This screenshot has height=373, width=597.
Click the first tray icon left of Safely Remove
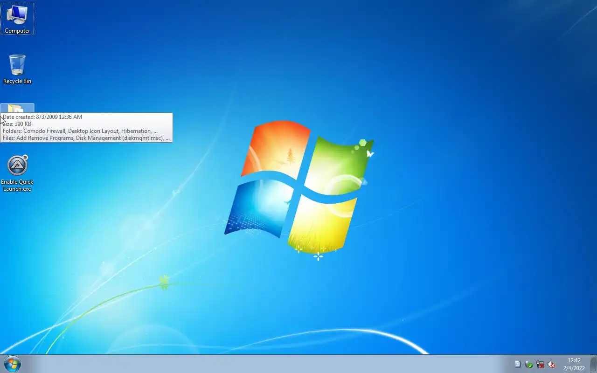click(x=517, y=364)
